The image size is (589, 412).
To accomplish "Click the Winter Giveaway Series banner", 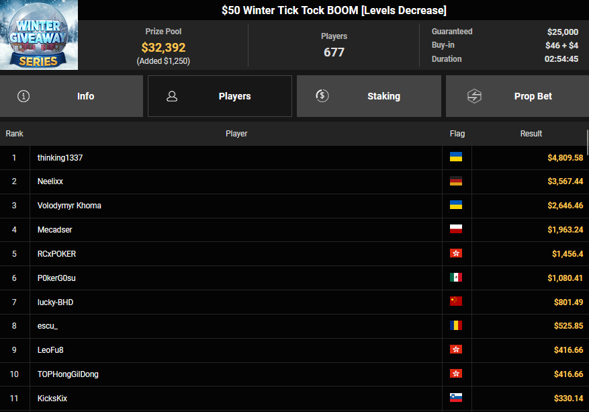I will (x=39, y=35).
